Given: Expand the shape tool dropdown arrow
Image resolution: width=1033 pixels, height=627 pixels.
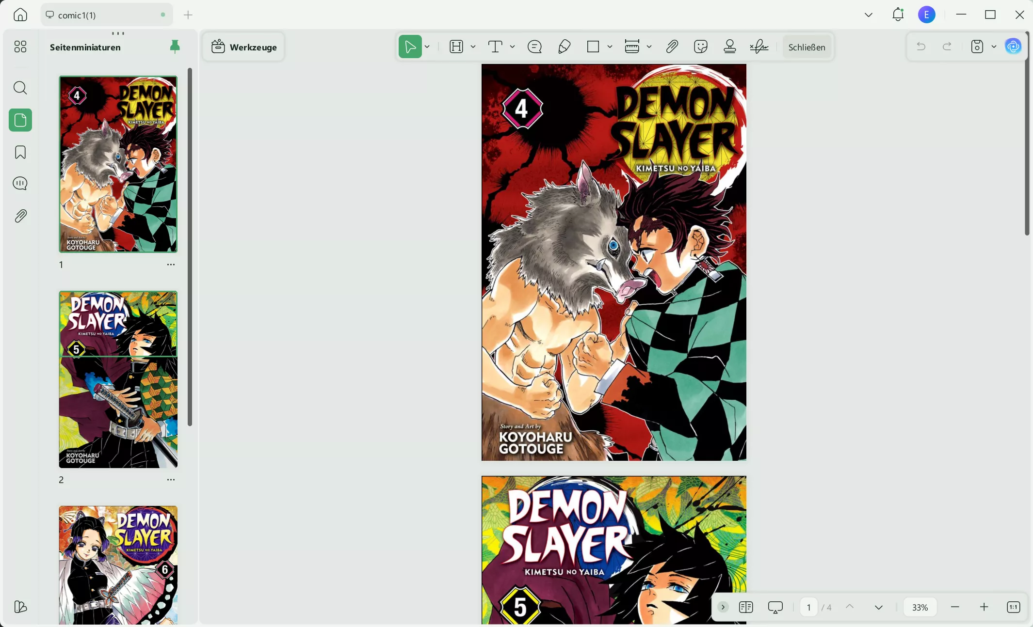Looking at the screenshot, I should (x=610, y=47).
